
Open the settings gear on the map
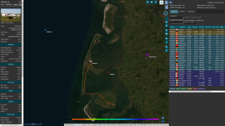pyautogui.click(x=166, y=13)
